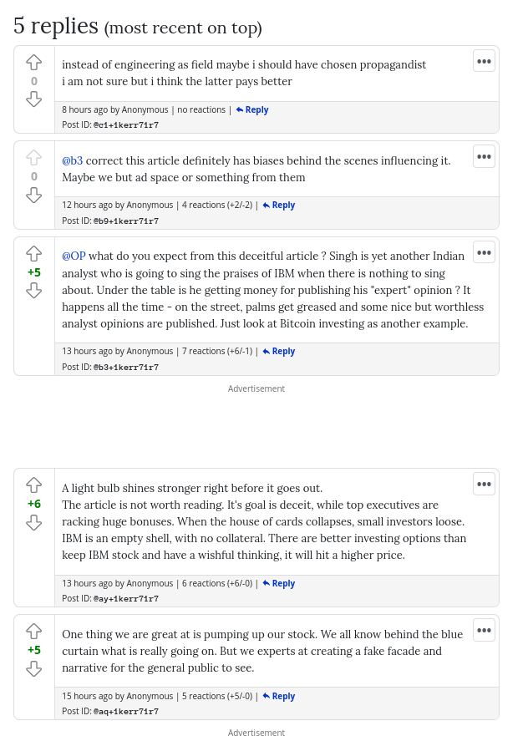Follow the @b3 mention link
The height and width of the screenshot is (736, 528).
[72, 160]
